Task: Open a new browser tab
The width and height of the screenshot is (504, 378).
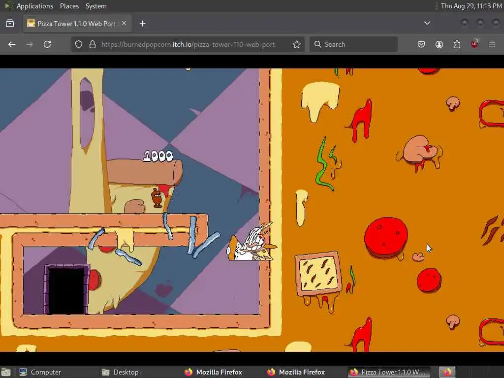Action: (x=143, y=24)
